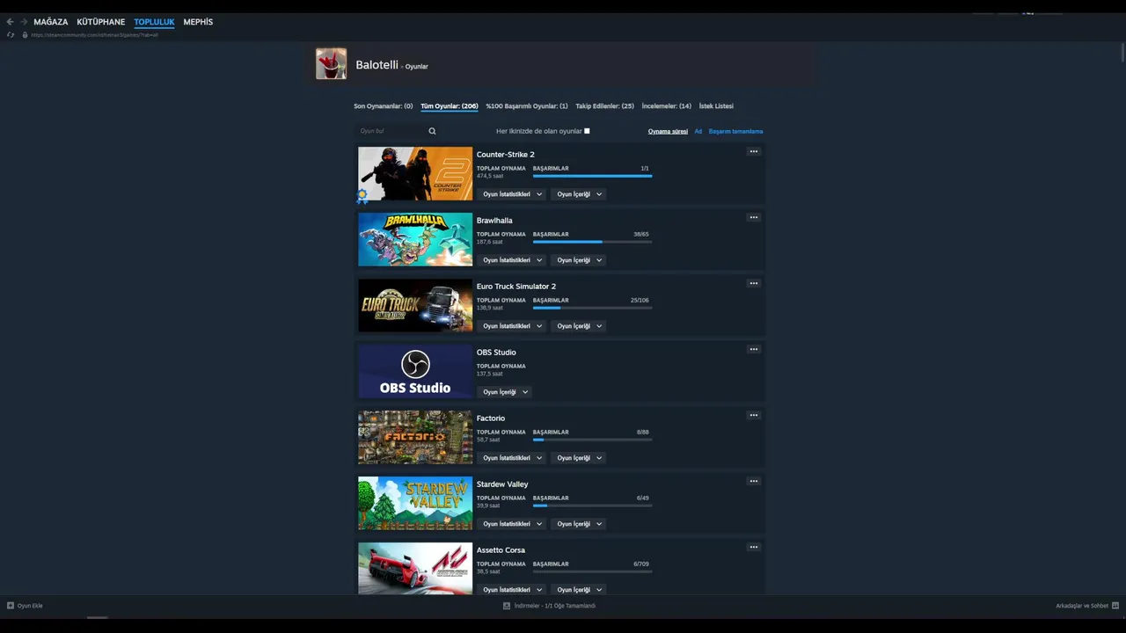The image size is (1126, 633).
Task: Click the Brawlhalla title text
Action: click(494, 221)
